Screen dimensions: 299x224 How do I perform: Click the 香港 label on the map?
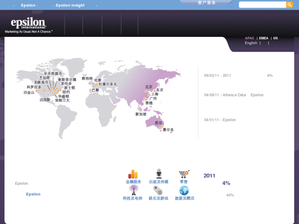(149, 103)
